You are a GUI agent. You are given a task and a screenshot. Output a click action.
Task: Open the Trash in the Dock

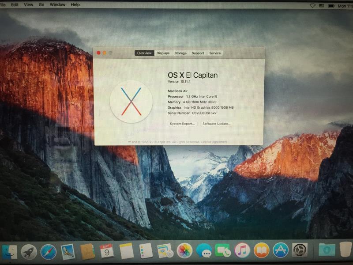[346, 249]
